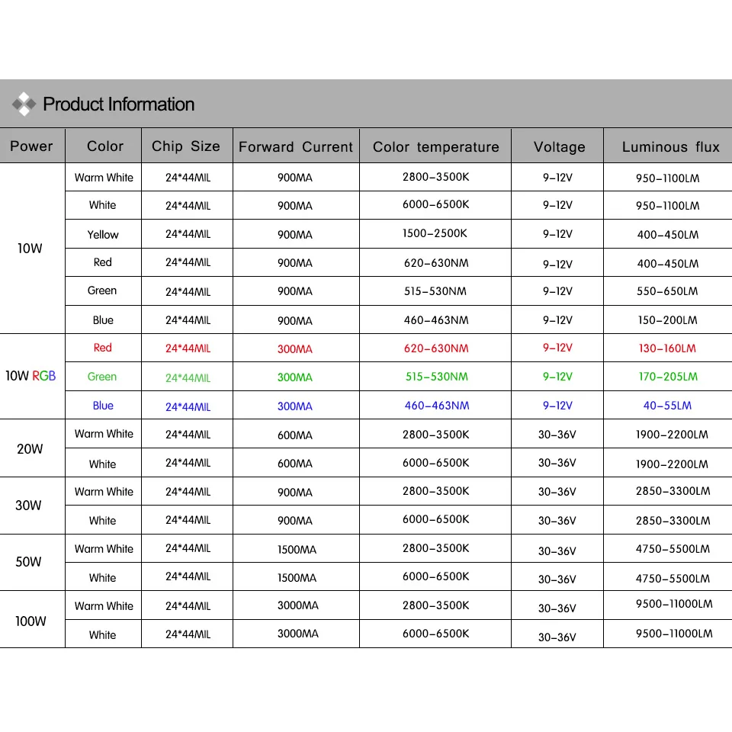This screenshot has width=732, height=732.
Task: Click the 10W RGB power cell
Action: 30,376
